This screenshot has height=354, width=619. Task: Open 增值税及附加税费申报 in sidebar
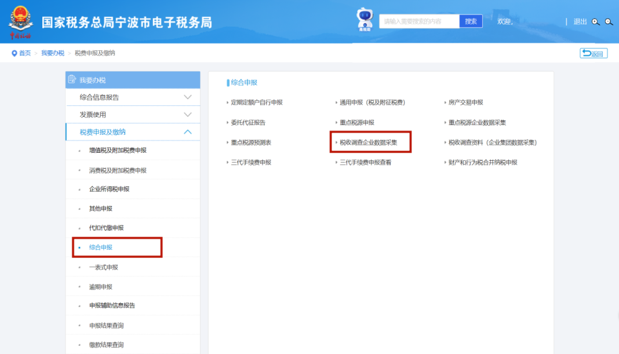click(x=118, y=150)
